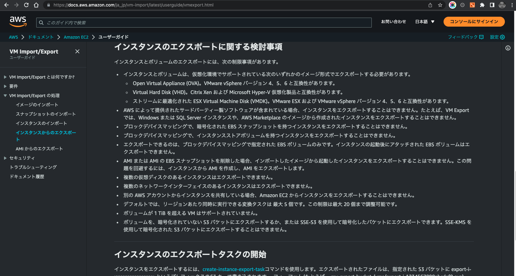This screenshot has height=276, width=516.
Task: Click the search magnifier icon
Action: [x=41, y=23]
